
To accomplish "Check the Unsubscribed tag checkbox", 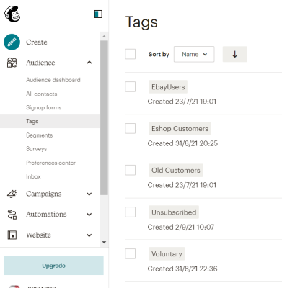I will coord(130,212).
